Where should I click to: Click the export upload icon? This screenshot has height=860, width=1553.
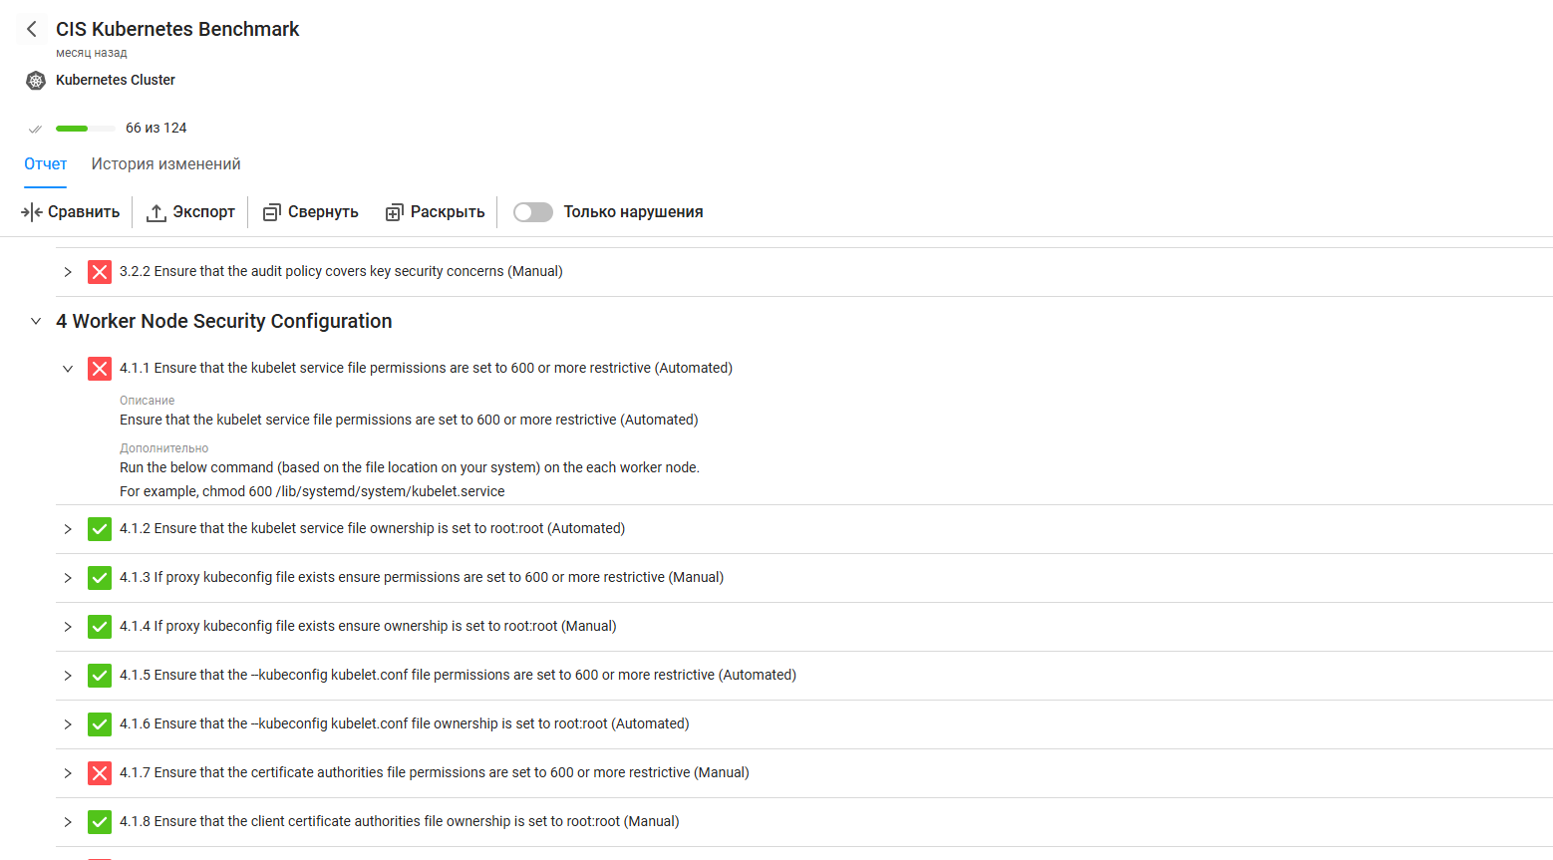click(156, 212)
